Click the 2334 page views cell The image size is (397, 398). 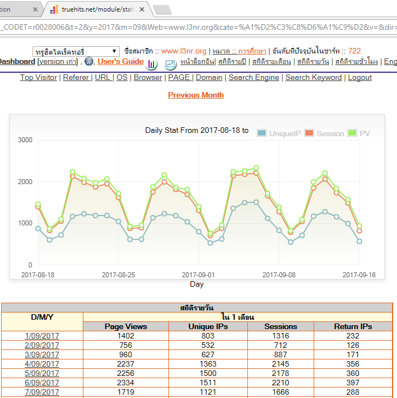pos(126,383)
